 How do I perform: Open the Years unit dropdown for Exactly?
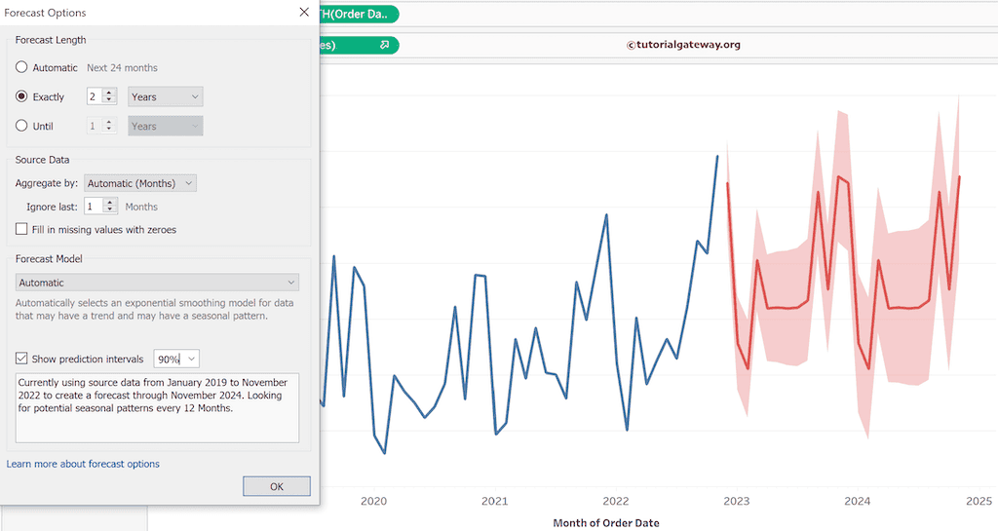tap(166, 96)
